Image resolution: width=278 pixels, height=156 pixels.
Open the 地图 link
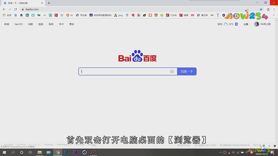click(x=30, y=24)
